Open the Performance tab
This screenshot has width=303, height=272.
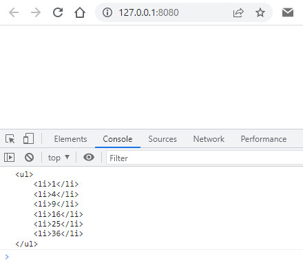(264, 139)
